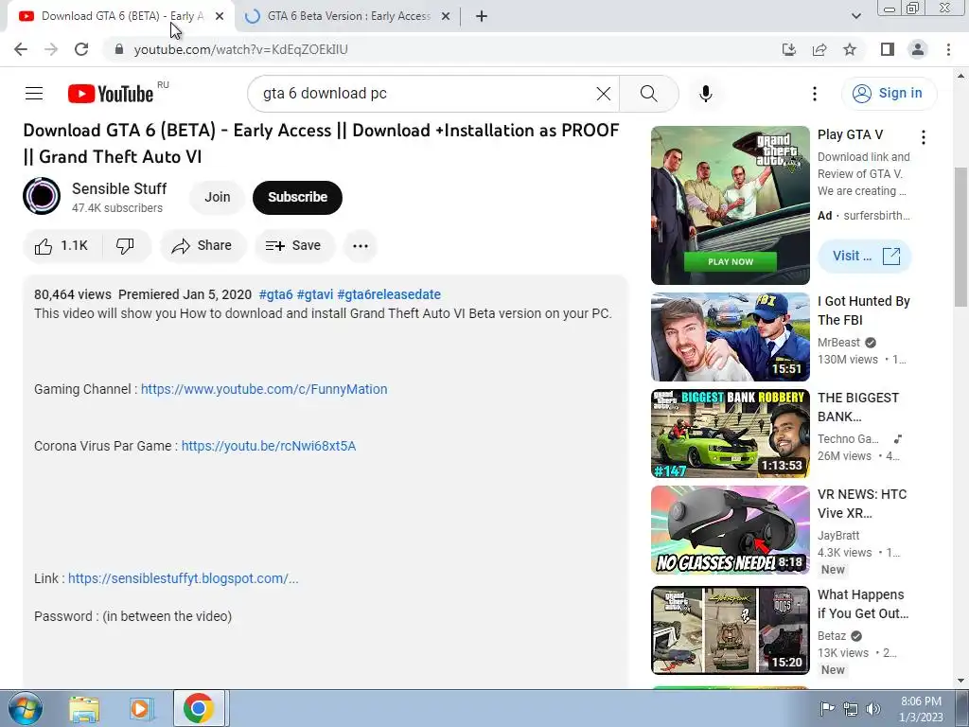The width and height of the screenshot is (969, 727).
Task: Close the Download GTA 6 (BETA) tab
Action: pyautogui.click(x=220, y=17)
